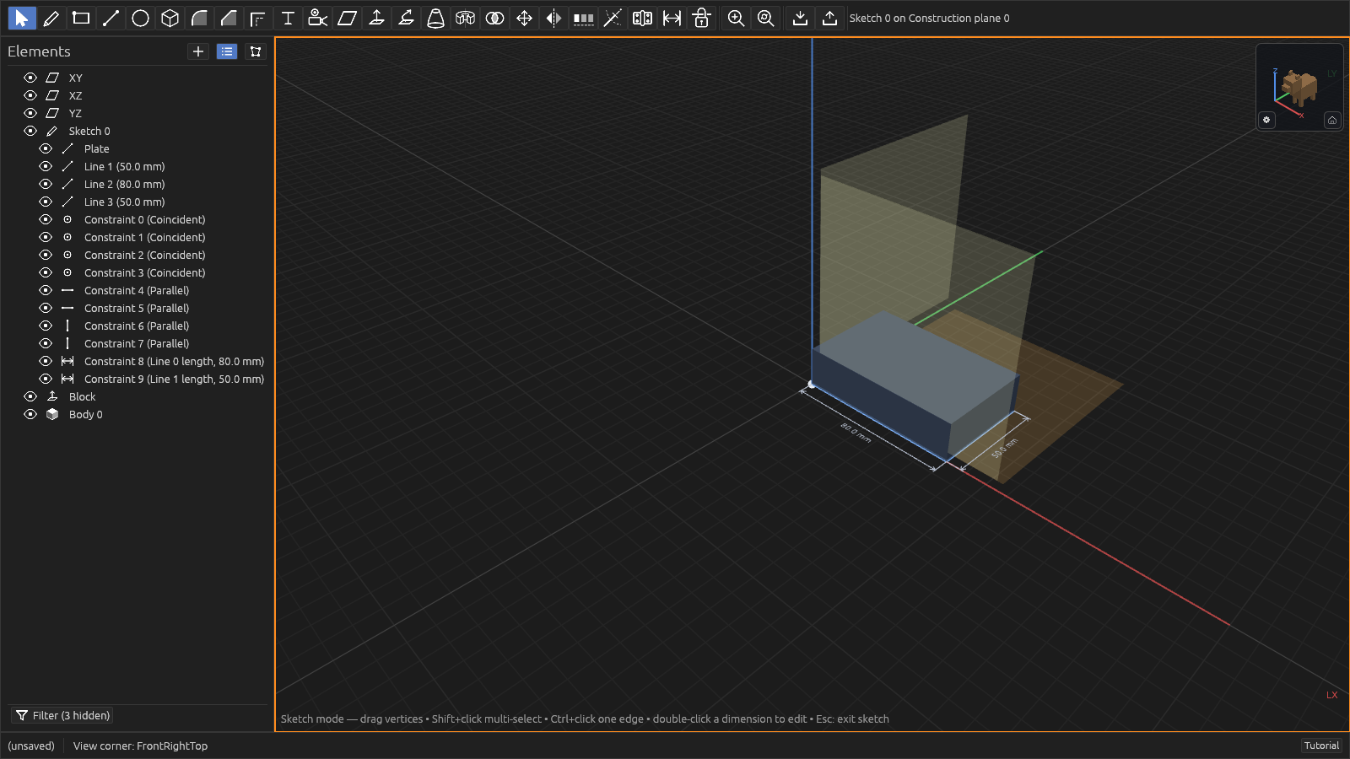The image size is (1350, 759).
Task: Click the import download arrow icon
Action: pyautogui.click(x=800, y=18)
